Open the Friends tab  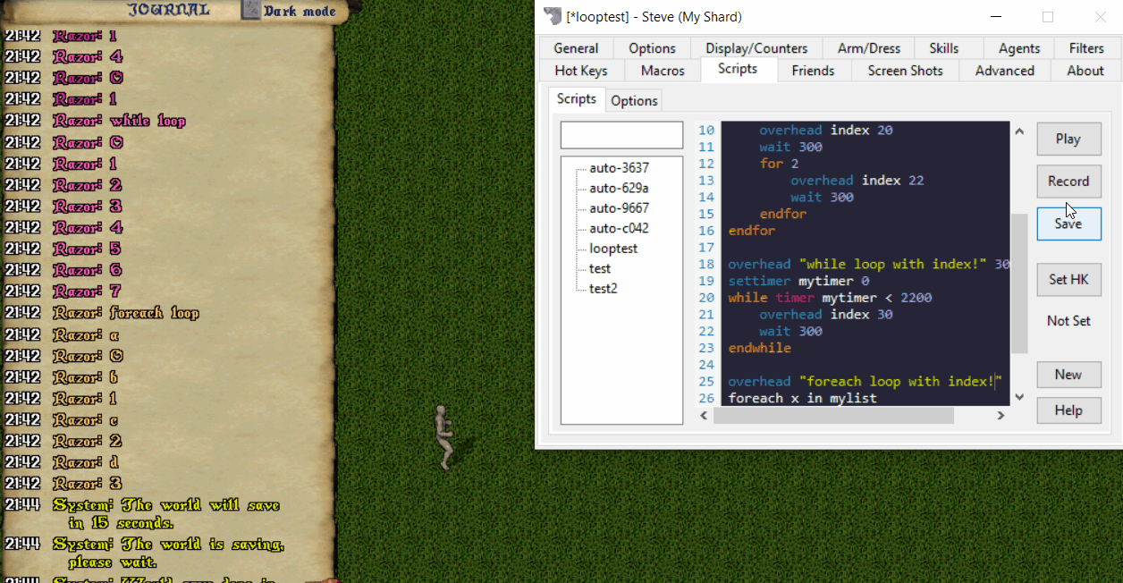point(813,71)
